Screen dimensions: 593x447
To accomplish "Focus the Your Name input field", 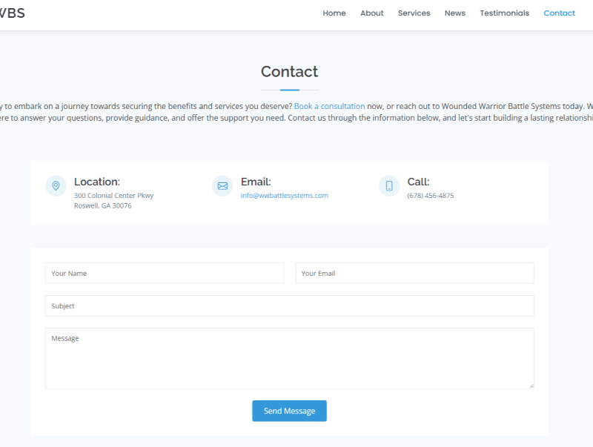I will click(165, 273).
